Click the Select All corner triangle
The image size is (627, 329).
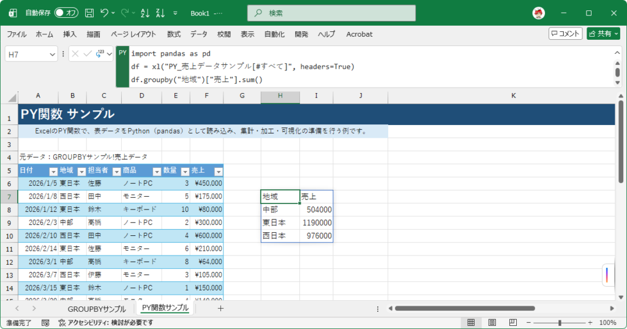coord(12,97)
